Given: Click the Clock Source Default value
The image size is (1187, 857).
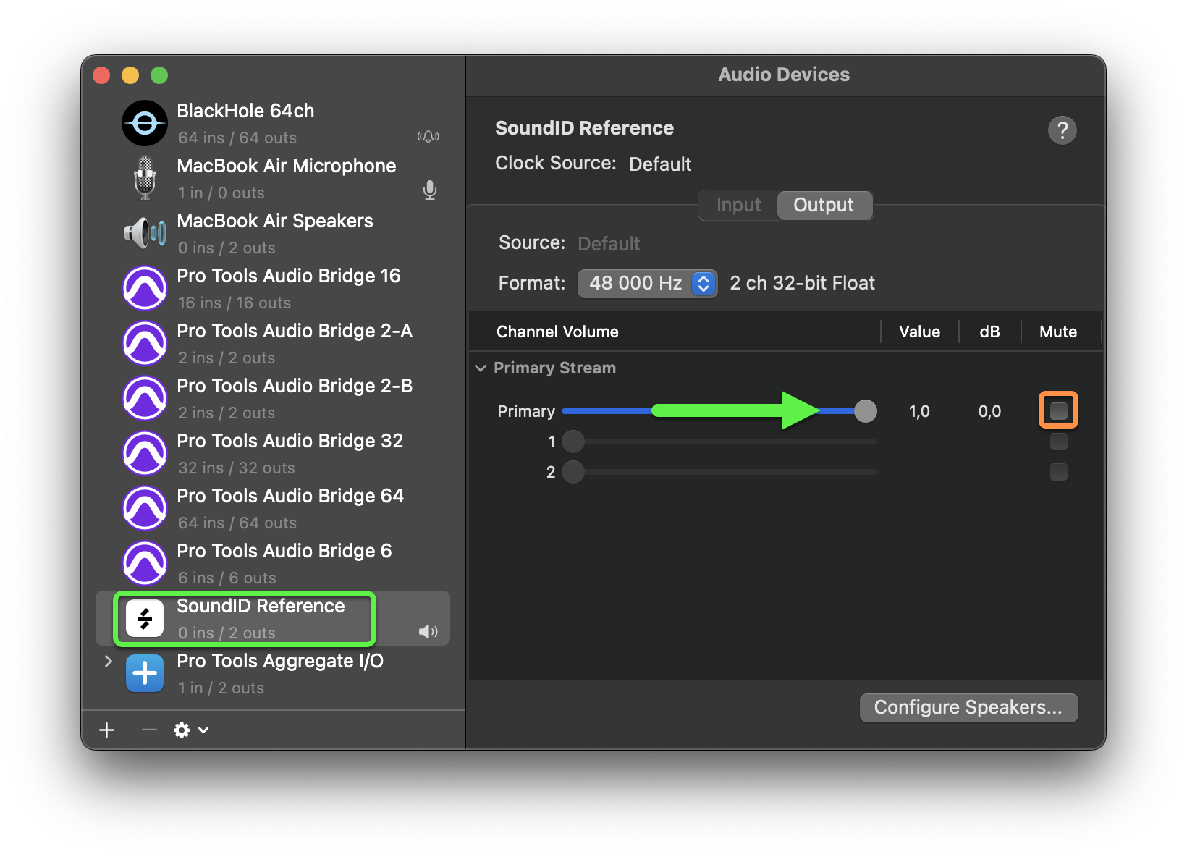Looking at the screenshot, I should pos(660,164).
